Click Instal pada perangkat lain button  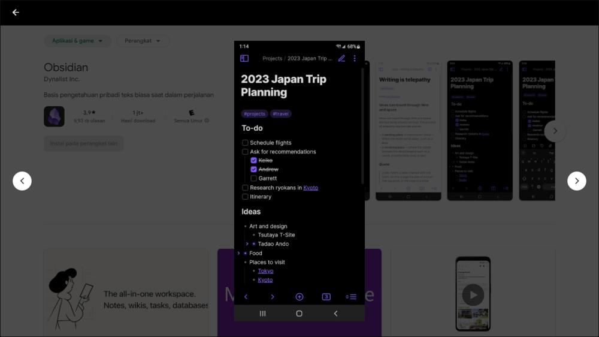[x=84, y=143]
